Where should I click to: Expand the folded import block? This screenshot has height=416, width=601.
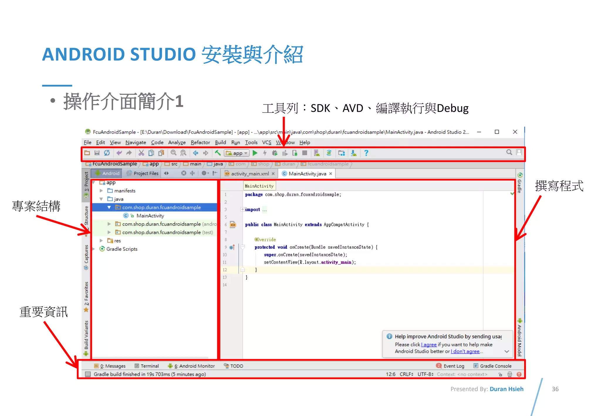pos(242,209)
